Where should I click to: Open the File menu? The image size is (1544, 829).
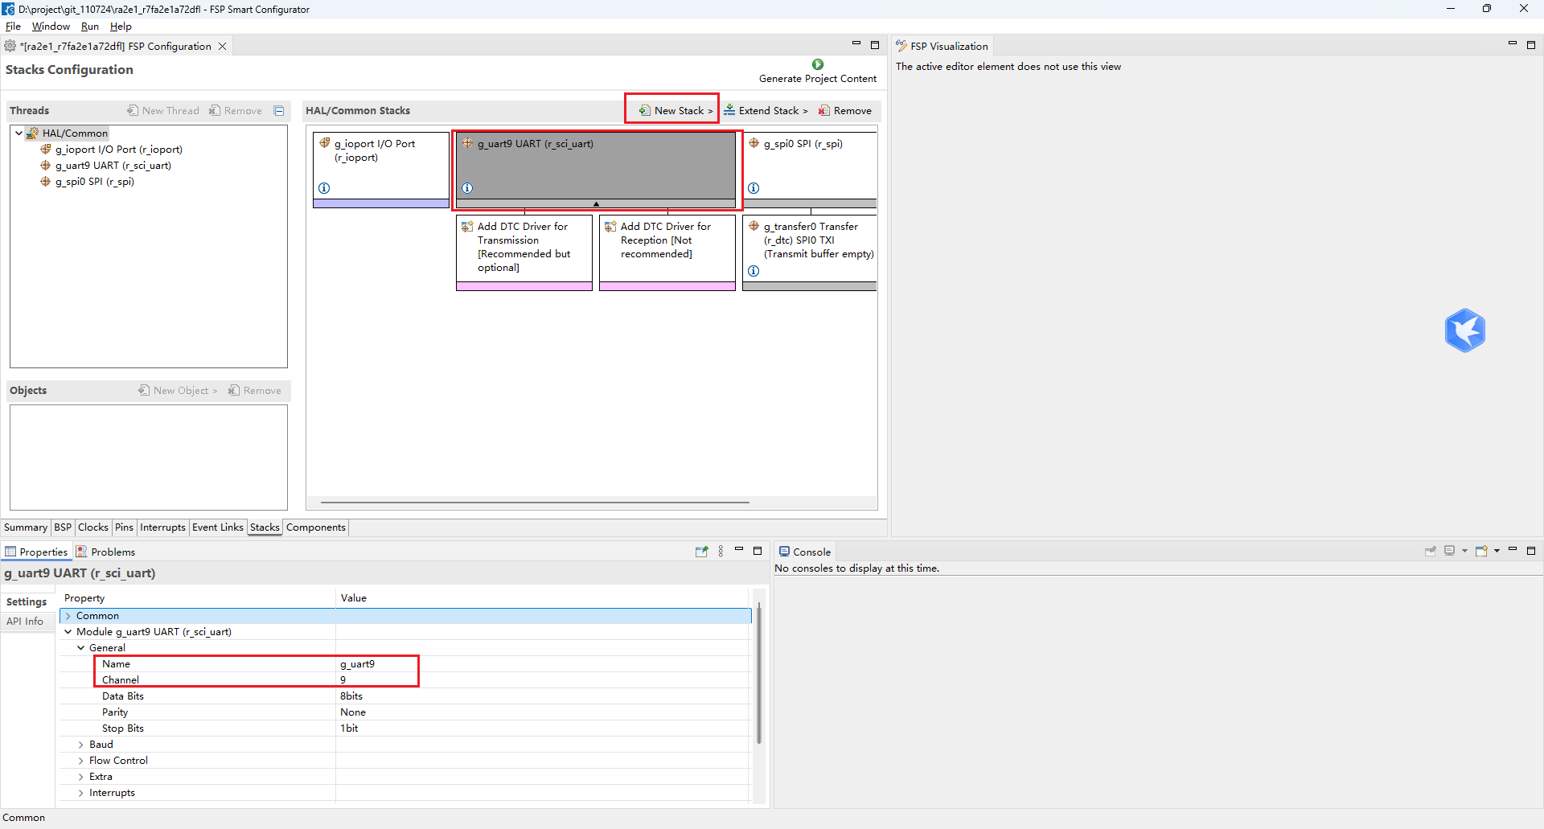click(x=13, y=27)
